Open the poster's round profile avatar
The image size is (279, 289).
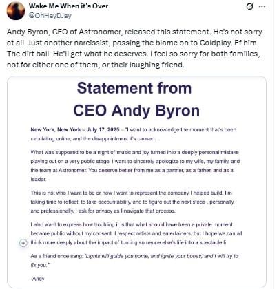(16, 11)
